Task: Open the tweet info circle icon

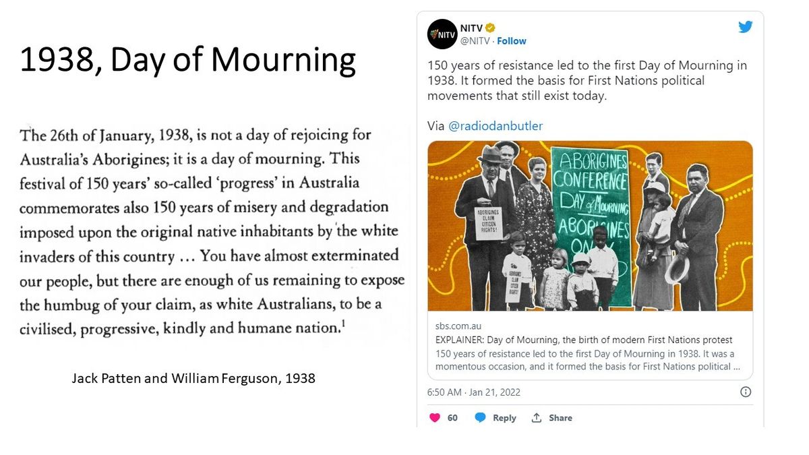Action: pos(746,392)
